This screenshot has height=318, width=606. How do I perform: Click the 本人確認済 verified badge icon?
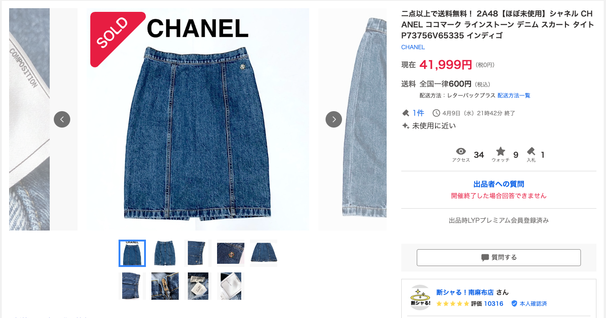click(514, 303)
